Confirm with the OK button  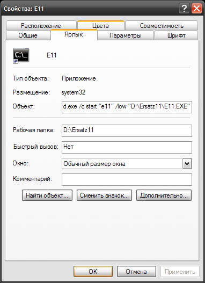click(x=93, y=271)
